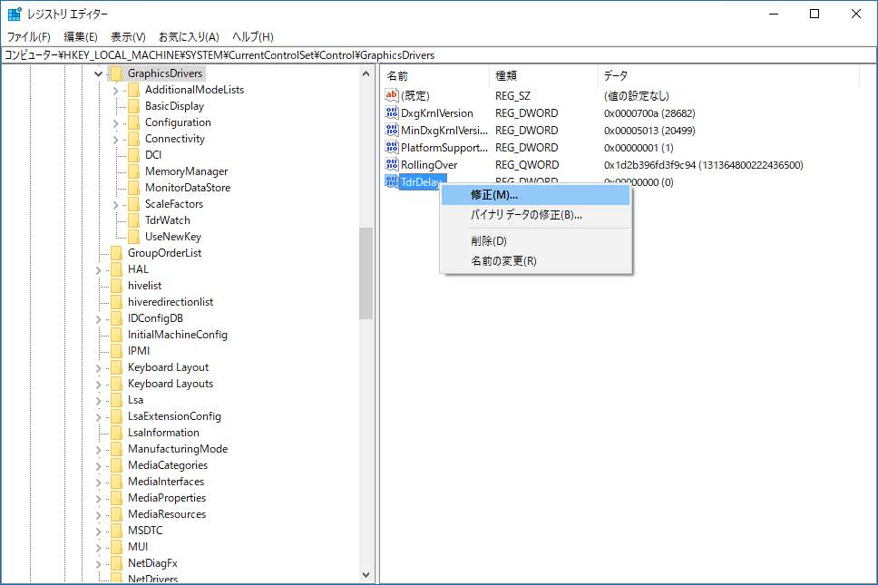Click the MSDTC folder icon

tap(116, 531)
